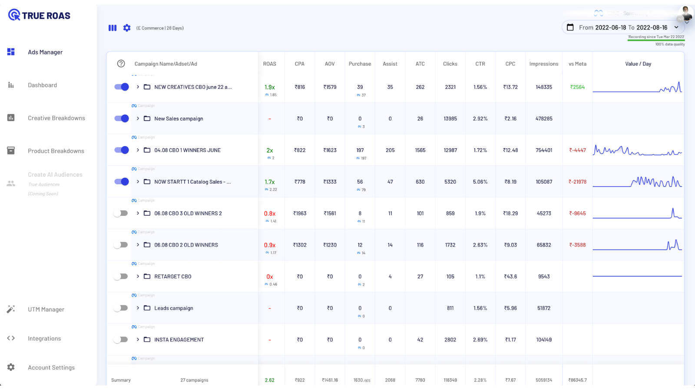Image resolution: width=695 pixels, height=390 pixels.
Task: Expand the Leads campaign row
Action: pos(137,308)
